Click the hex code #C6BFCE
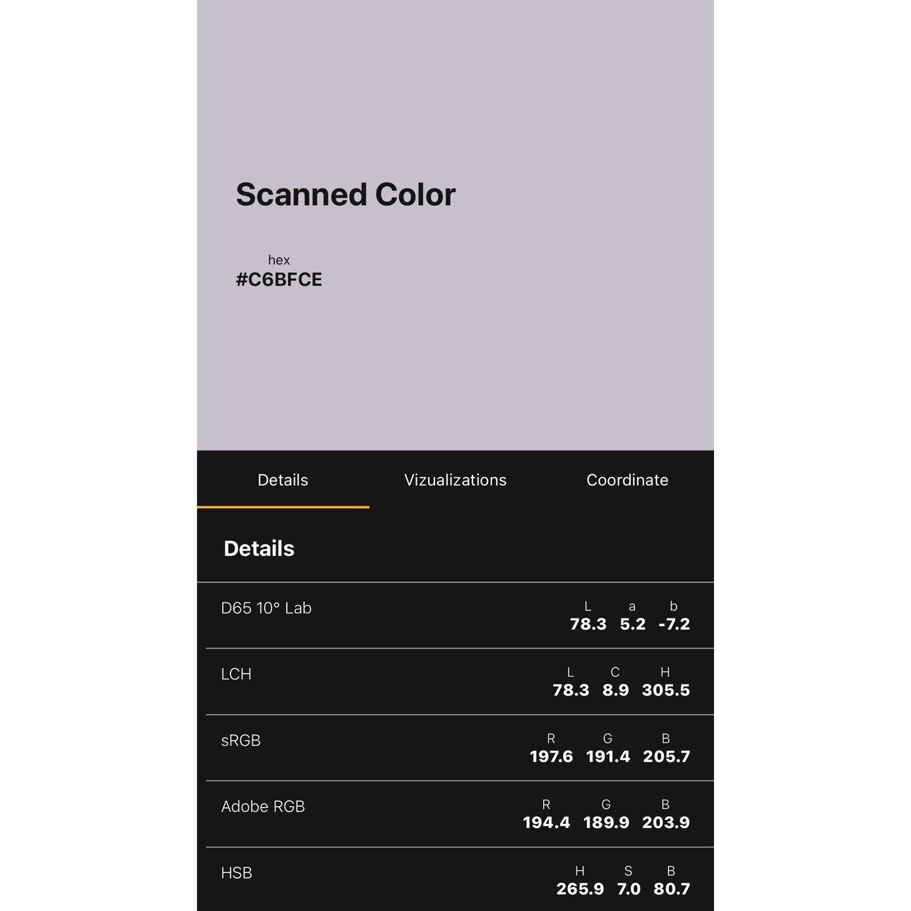The width and height of the screenshot is (911, 911). pos(279,280)
